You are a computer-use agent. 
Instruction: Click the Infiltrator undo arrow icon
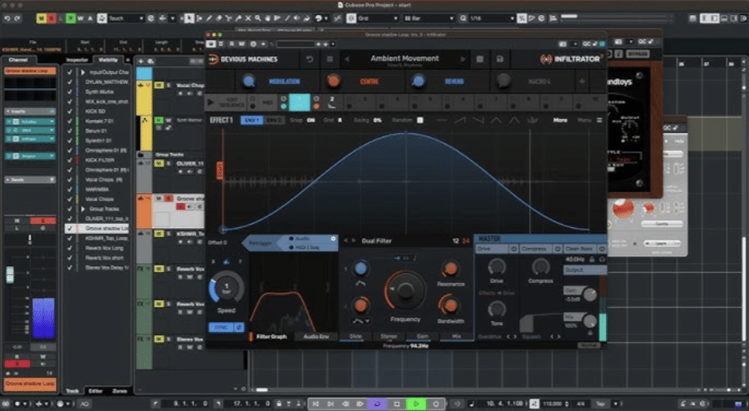309,59
